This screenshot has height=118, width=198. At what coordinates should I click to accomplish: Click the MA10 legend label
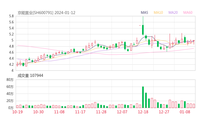[x=158, y=13]
